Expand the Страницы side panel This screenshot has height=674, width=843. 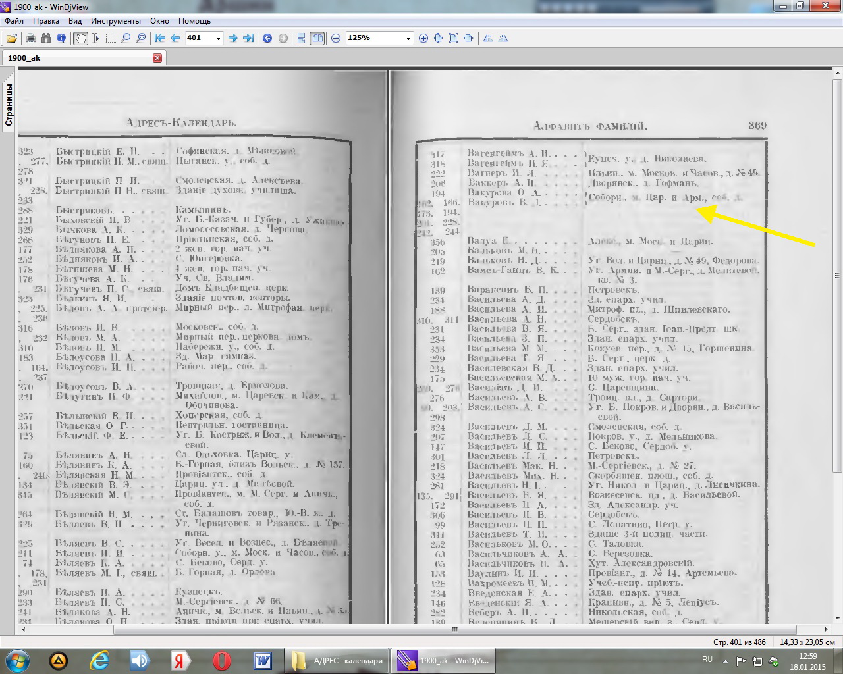click(9, 104)
